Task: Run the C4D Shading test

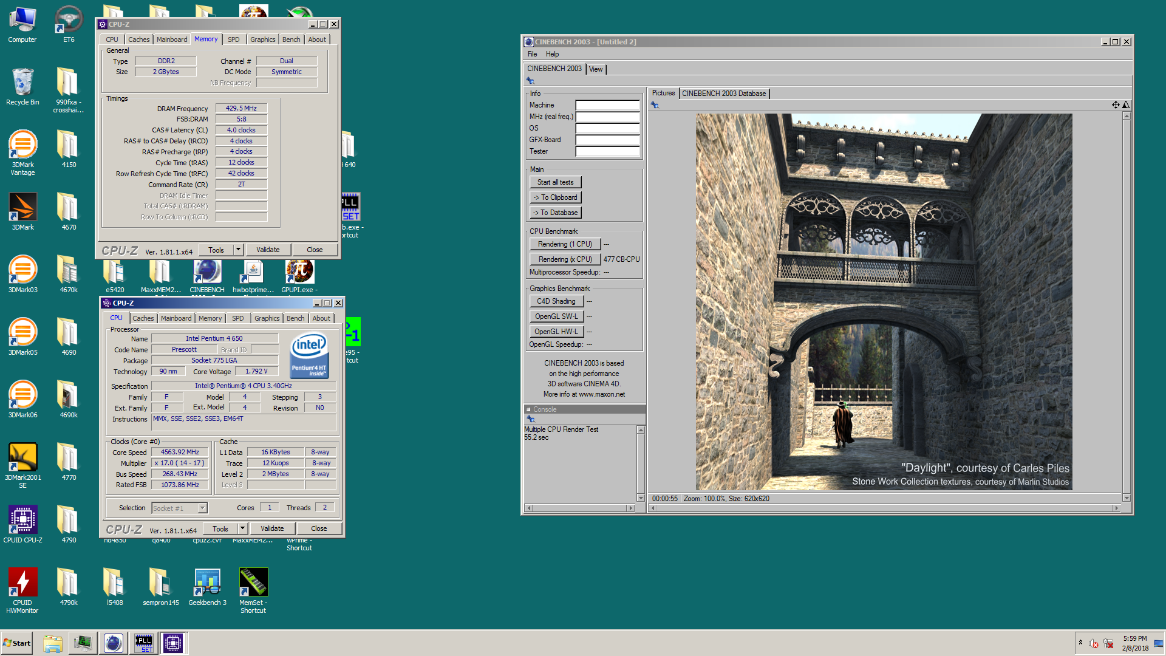Action: tap(557, 301)
